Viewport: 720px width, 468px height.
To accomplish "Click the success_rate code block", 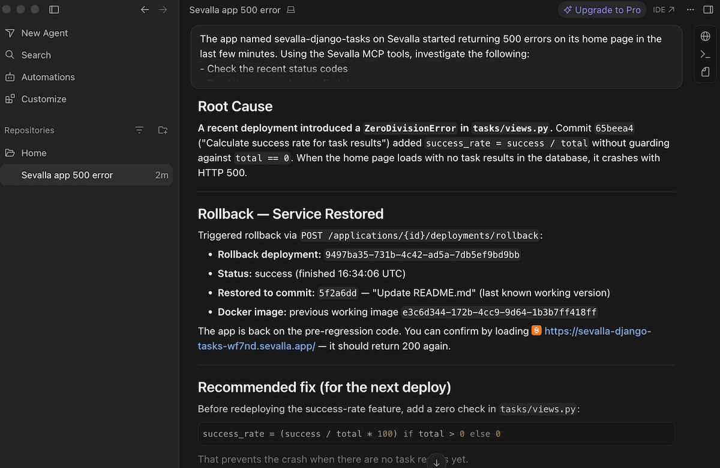I will 436,434.
